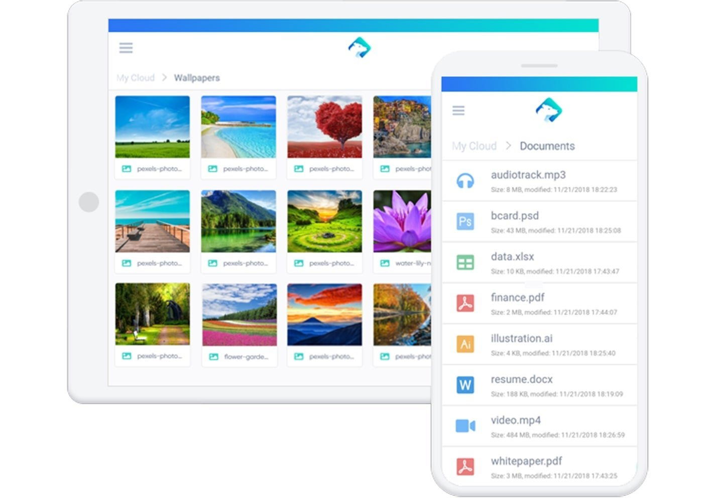Open the hamburger menu on the phone

click(x=458, y=110)
